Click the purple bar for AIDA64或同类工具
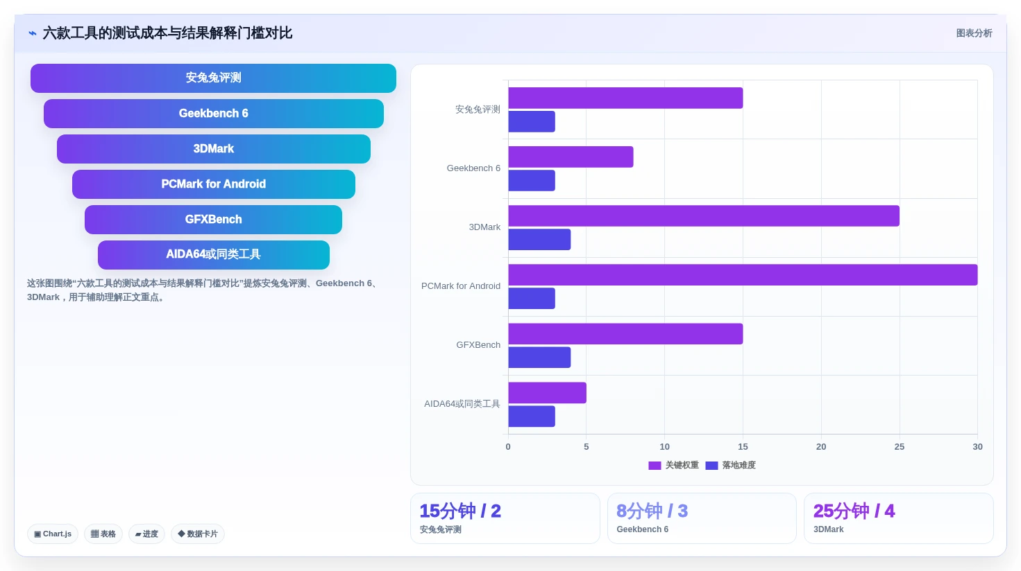 [547, 393]
